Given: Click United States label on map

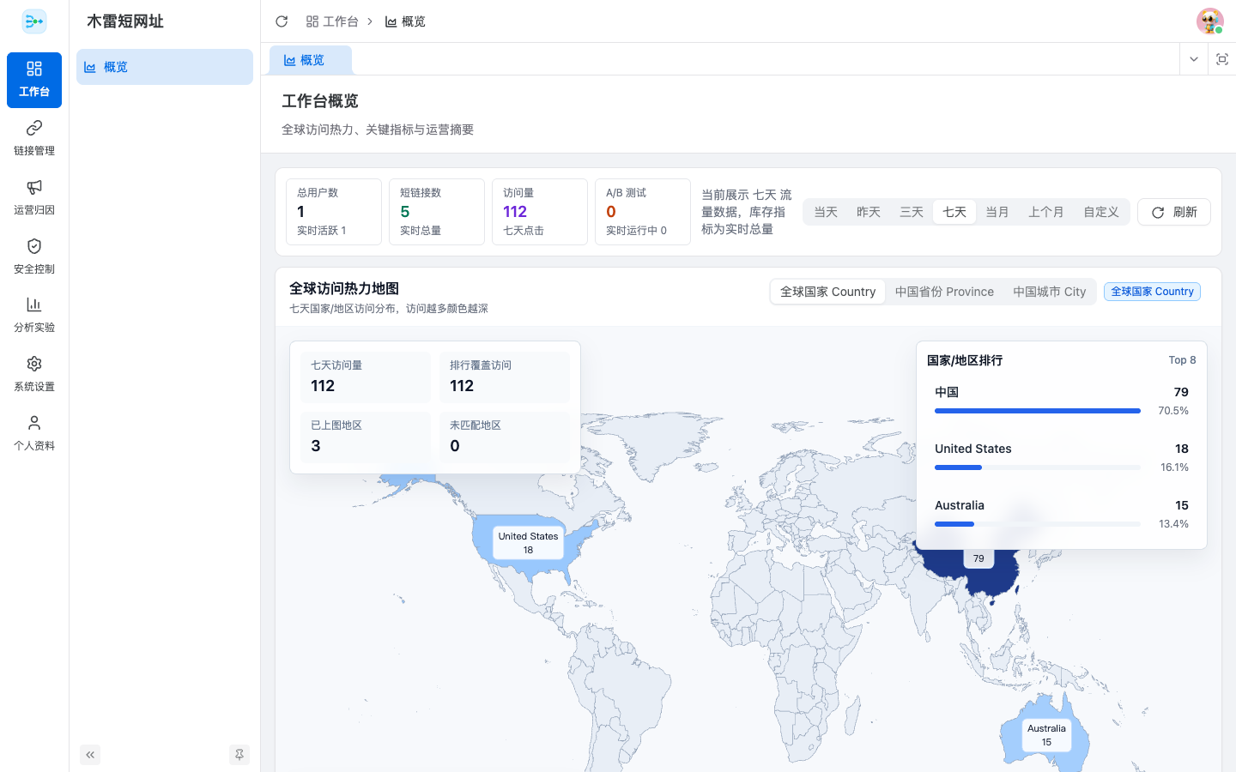Looking at the screenshot, I should pos(528,543).
